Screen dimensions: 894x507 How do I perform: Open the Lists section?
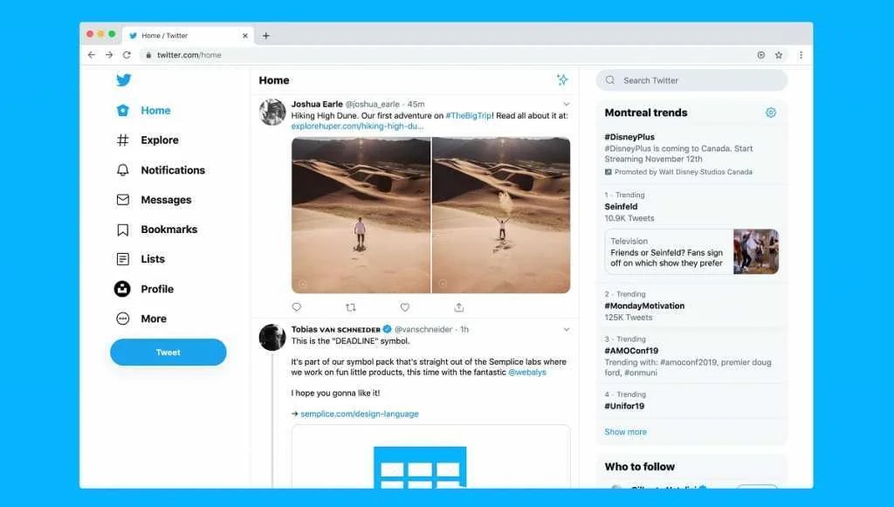(152, 258)
